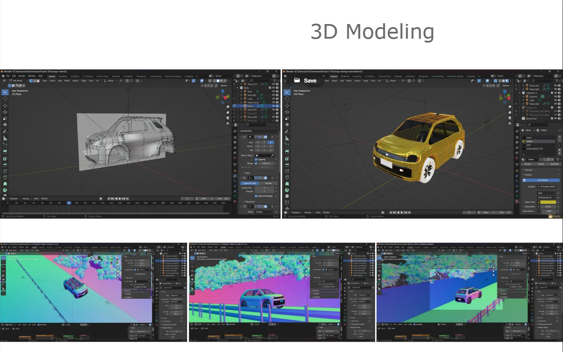
Task: Switch to Modeling workspace tab in mirage 1.blend
Action: (63, 76)
